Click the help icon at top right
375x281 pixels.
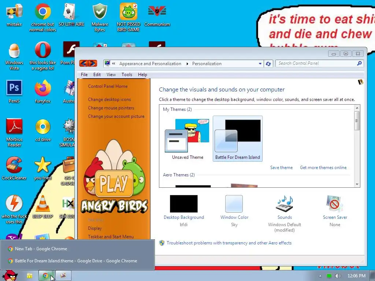pos(360,82)
